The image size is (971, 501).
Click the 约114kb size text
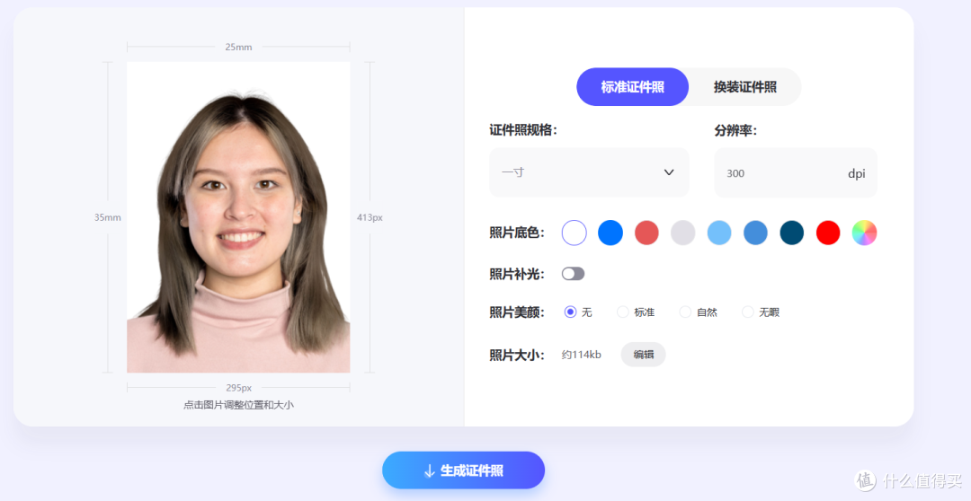pyautogui.click(x=581, y=355)
